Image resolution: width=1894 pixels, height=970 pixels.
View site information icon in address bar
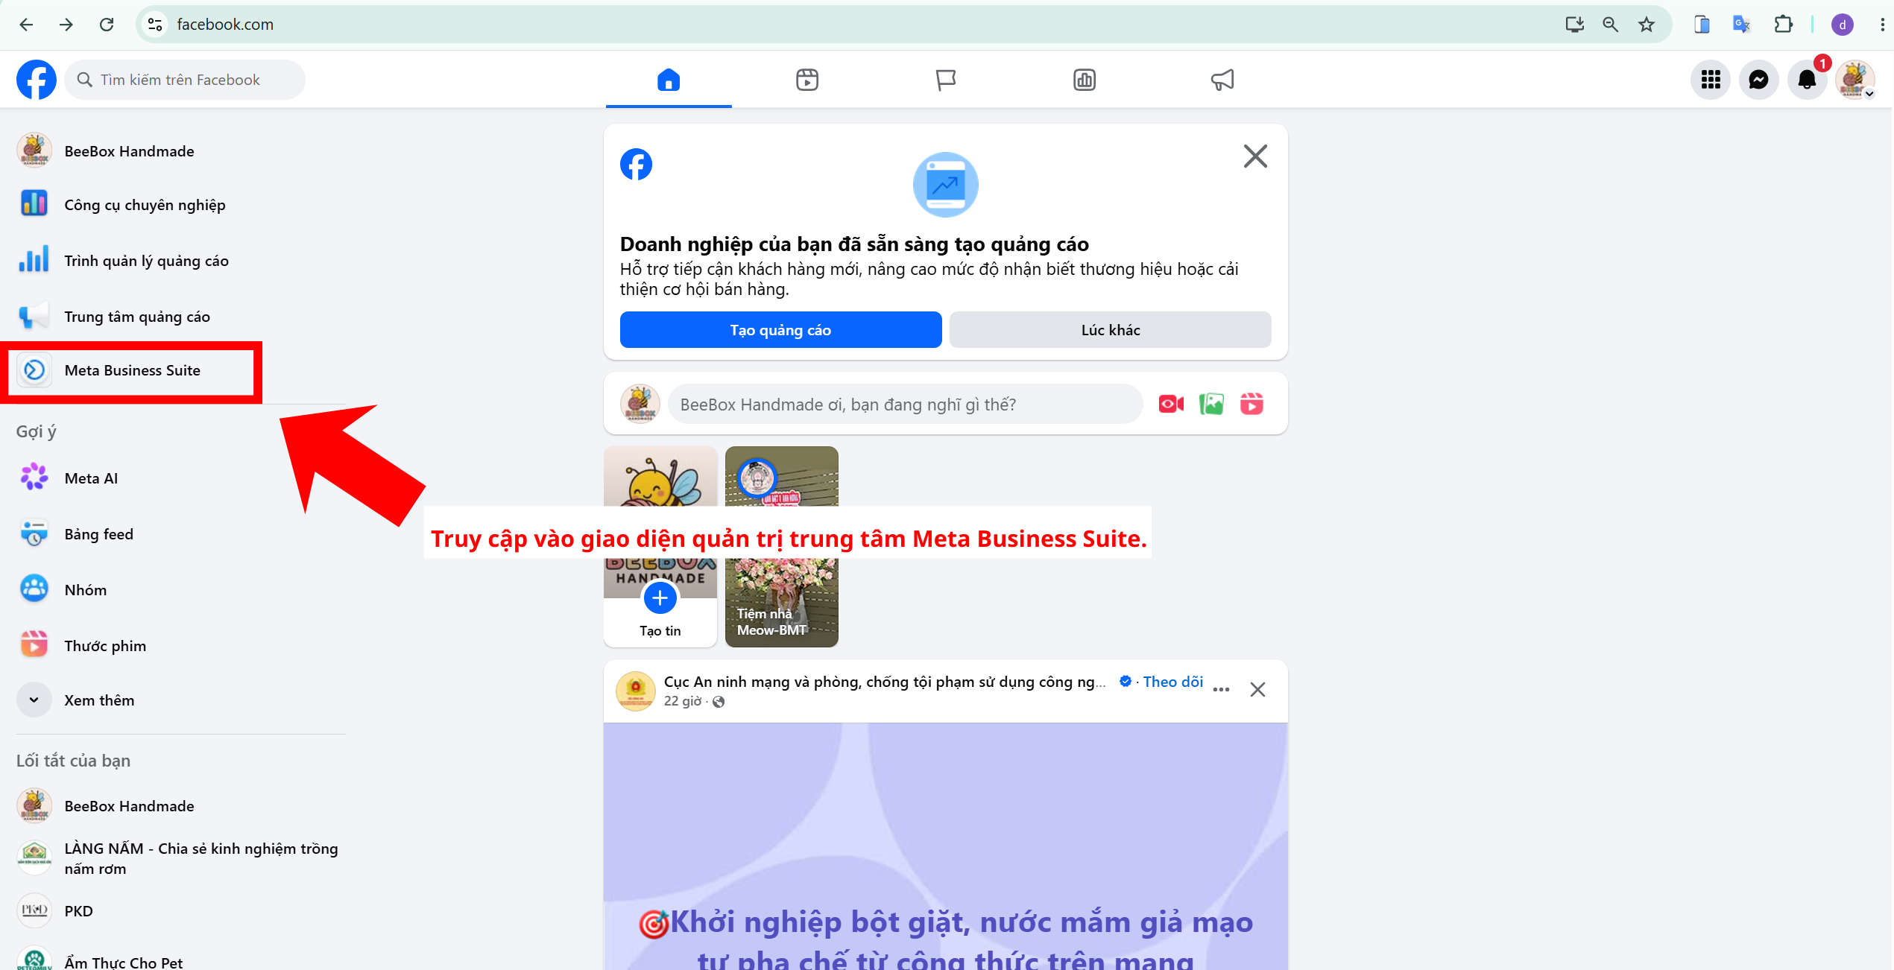point(155,25)
